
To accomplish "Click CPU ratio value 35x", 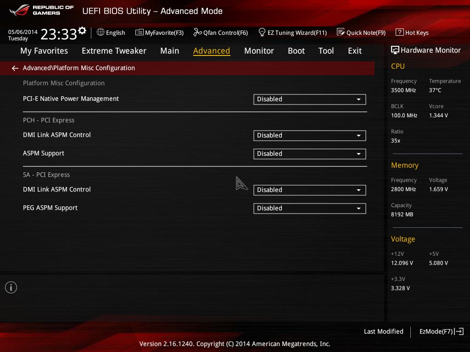I will pos(395,140).
